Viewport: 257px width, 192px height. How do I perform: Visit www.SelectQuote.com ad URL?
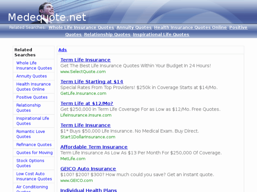pos(83,72)
